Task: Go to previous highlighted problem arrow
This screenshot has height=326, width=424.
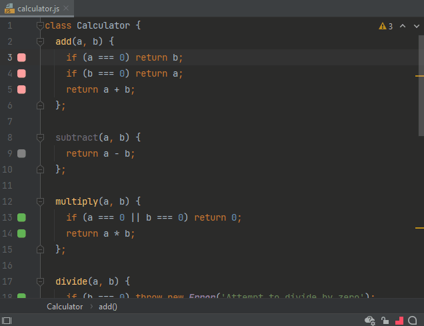Action: (401, 26)
